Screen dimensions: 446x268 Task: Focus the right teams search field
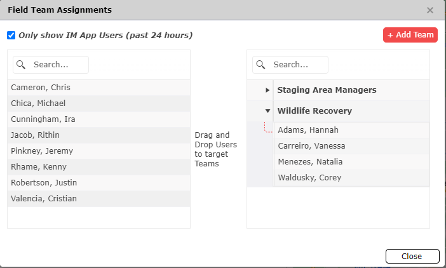(x=298, y=65)
